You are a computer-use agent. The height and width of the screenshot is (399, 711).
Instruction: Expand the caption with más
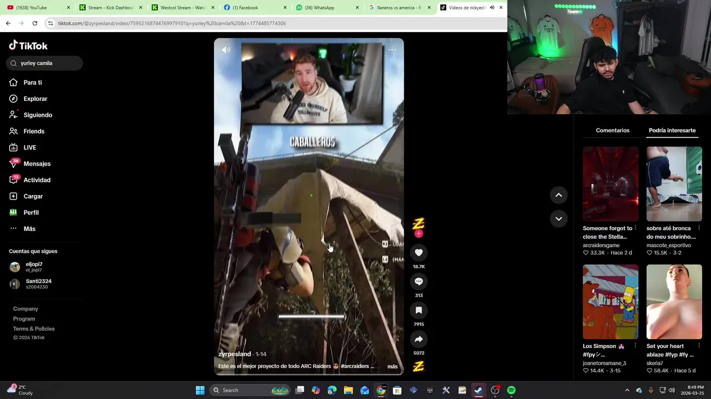pyautogui.click(x=392, y=366)
